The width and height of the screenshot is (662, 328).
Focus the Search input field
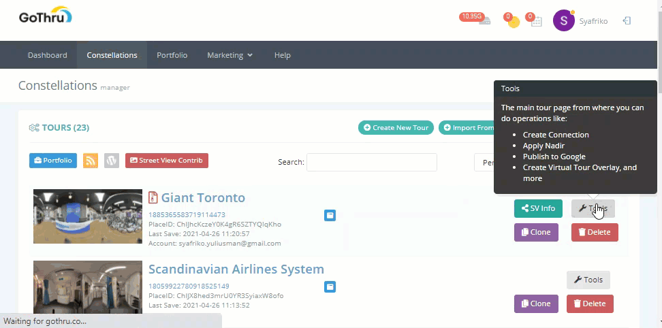pyautogui.click(x=372, y=163)
